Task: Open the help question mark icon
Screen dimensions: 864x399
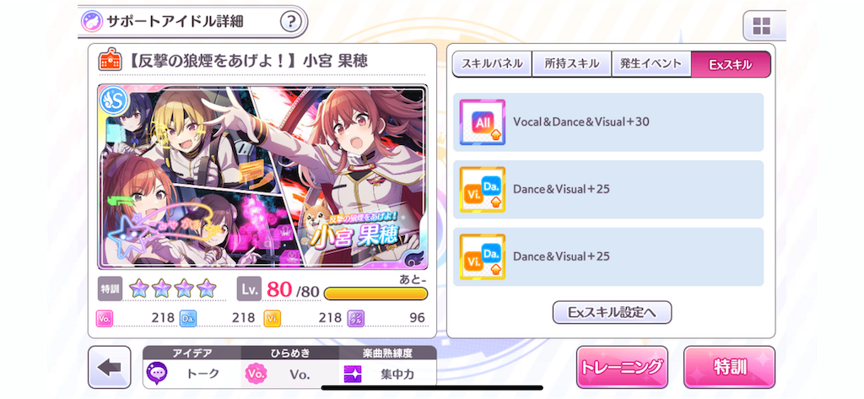Action: [x=291, y=22]
